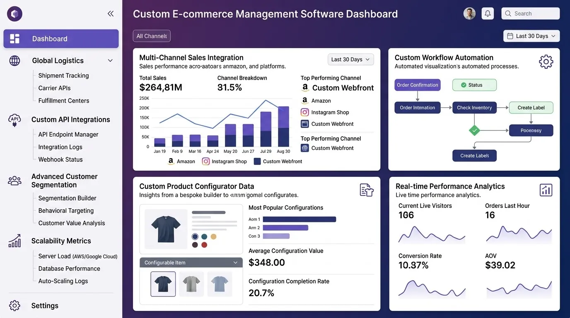Click the green checkmark decision diamond

coord(475,130)
